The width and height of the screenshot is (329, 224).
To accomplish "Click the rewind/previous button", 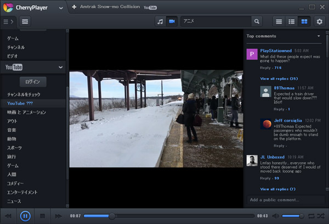I will [9, 216].
